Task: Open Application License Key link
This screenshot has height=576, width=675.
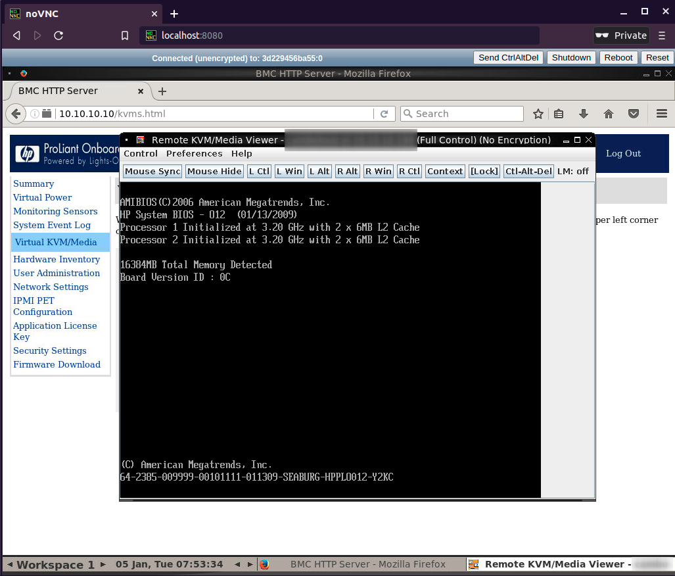Action: click(55, 331)
